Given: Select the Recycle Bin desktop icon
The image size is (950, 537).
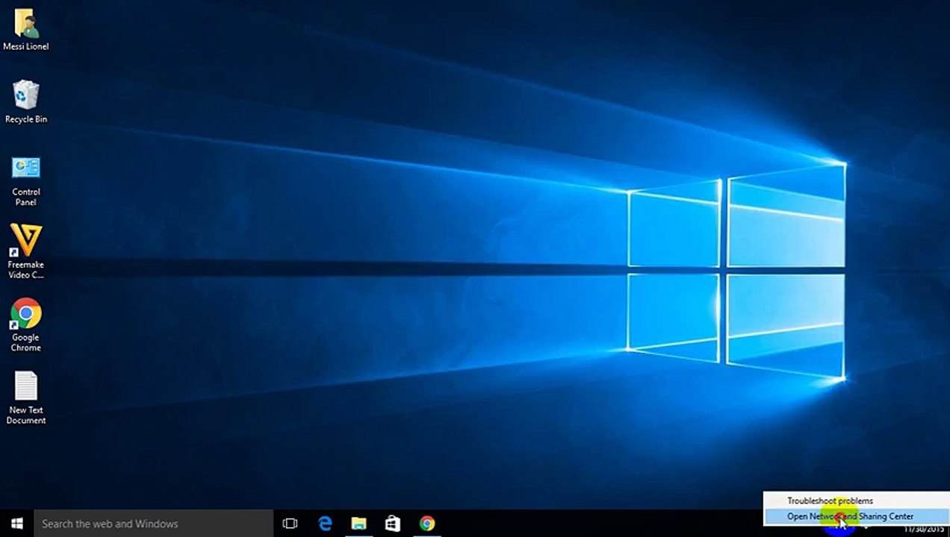Looking at the screenshot, I should coord(25,102).
